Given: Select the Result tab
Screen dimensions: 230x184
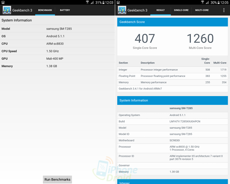Looking at the screenshot, I should coord(160,10).
